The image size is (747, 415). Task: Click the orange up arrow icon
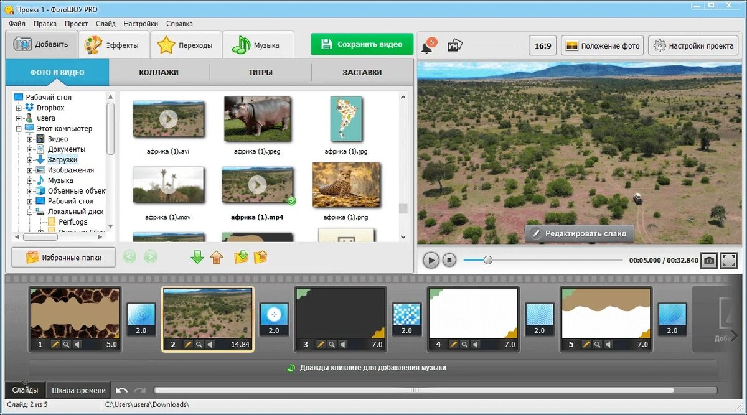coord(216,257)
